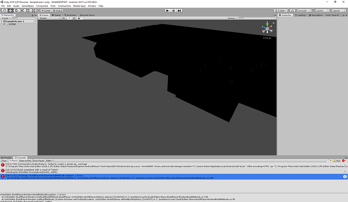The image size is (348, 202).
Task: Switch to the Animator tab
Action: [70, 15]
